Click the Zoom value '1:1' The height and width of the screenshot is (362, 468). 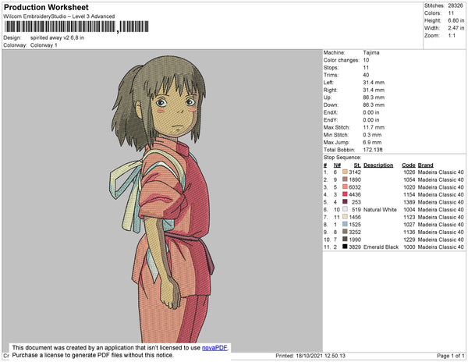[x=452, y=36]
